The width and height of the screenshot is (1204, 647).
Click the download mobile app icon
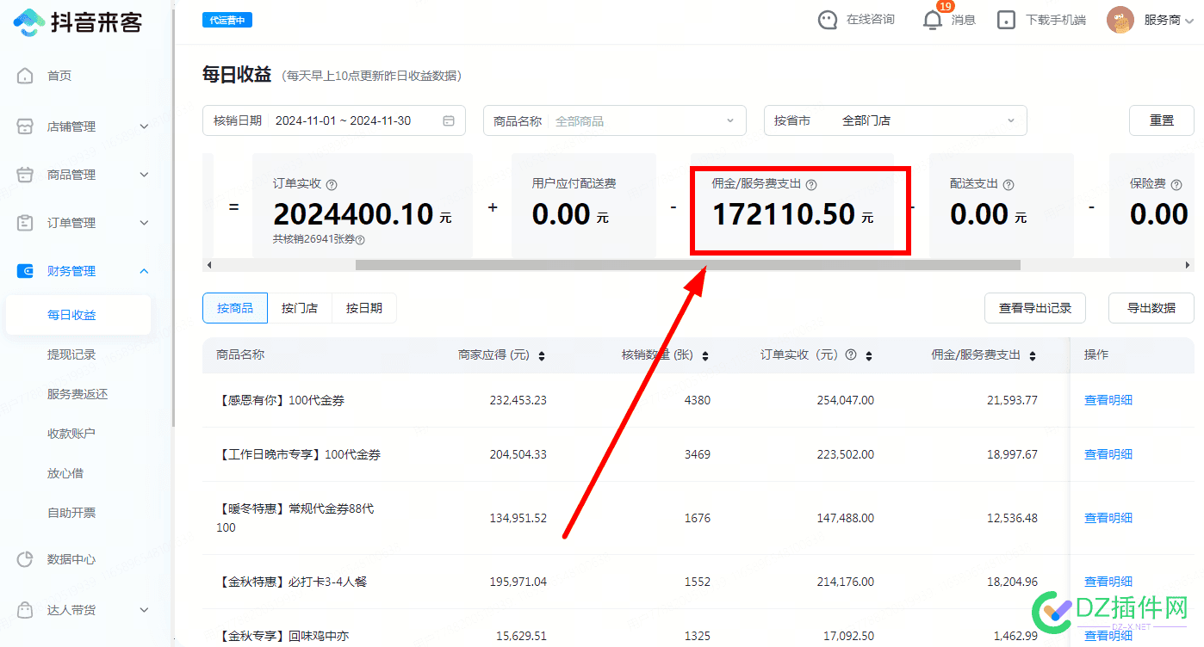click(x=1006, y=20)
